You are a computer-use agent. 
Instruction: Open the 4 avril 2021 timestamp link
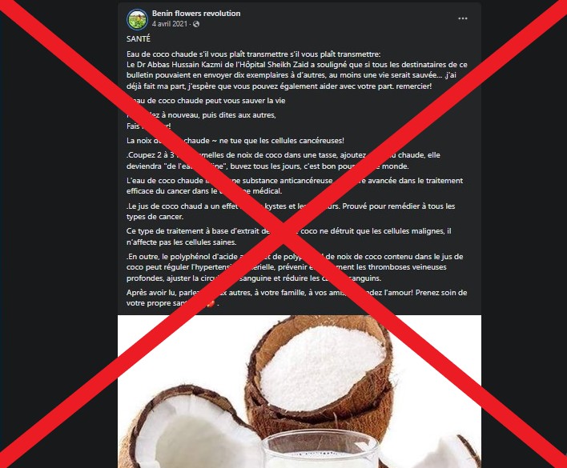coord(170,24)
